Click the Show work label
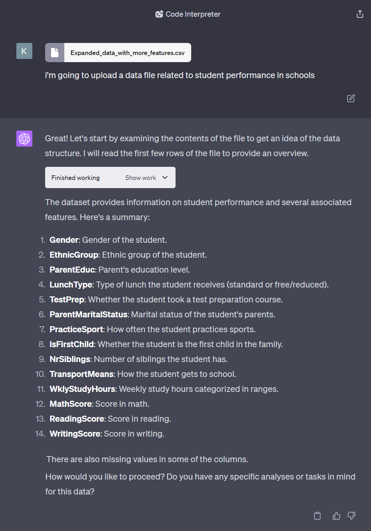The width and height of the screenshot is (371, 531). [140, 177]
